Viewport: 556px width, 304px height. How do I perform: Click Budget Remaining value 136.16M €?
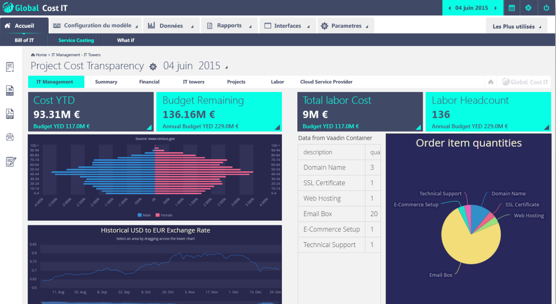(189, 115)
